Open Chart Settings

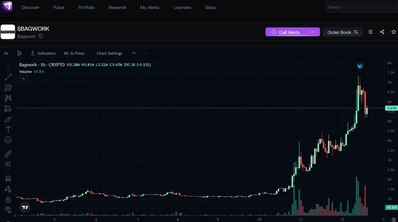coord(110,54)
